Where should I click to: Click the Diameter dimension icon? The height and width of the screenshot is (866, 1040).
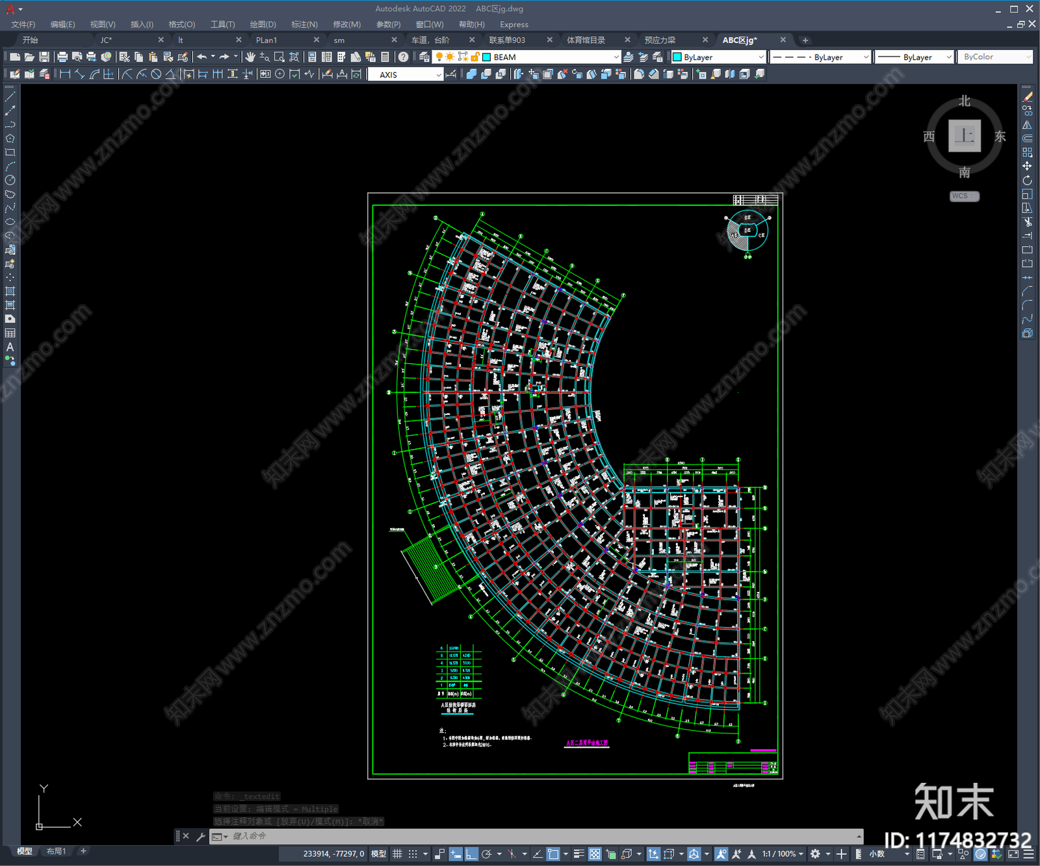point(156,74)
